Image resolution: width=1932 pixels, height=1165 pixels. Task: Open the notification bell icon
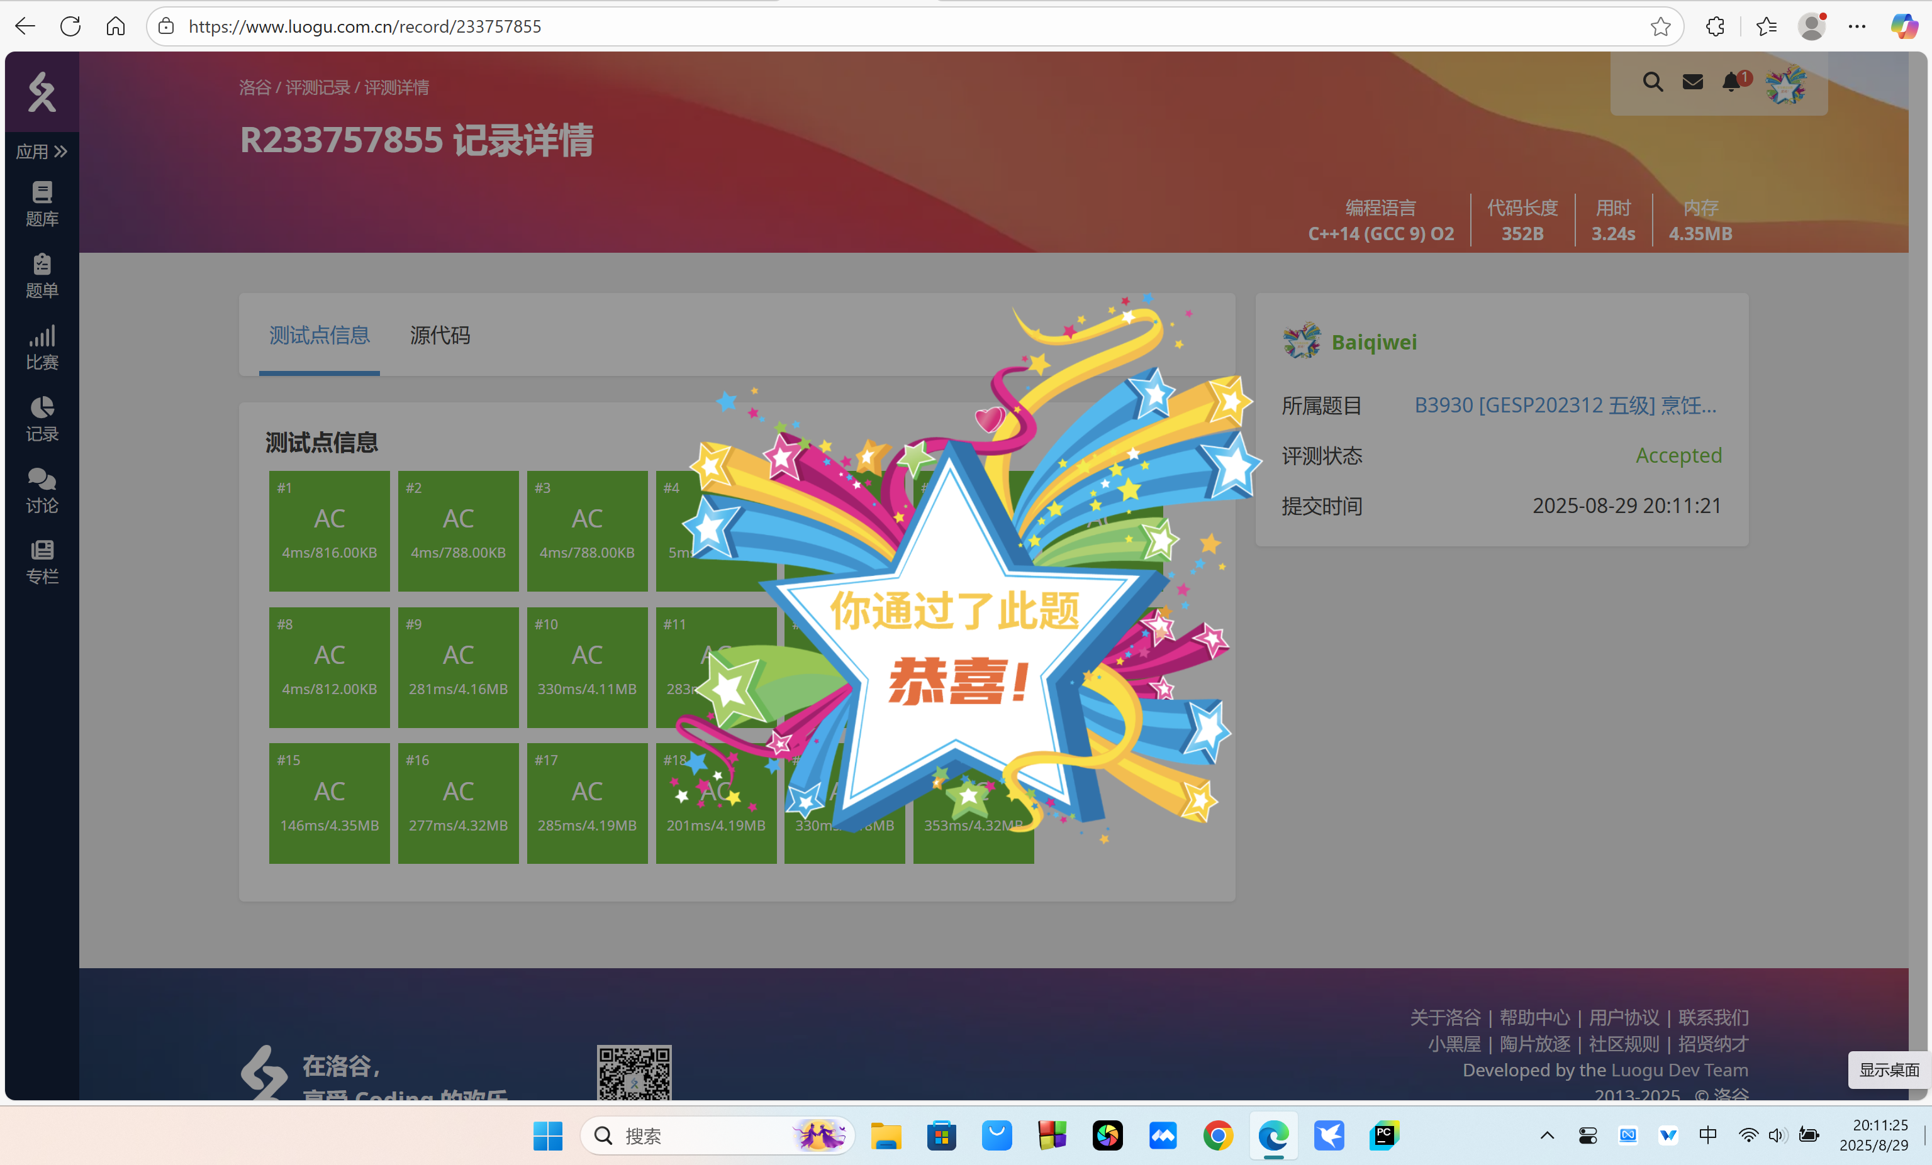pyautogui.click(x=1731, y=82)
